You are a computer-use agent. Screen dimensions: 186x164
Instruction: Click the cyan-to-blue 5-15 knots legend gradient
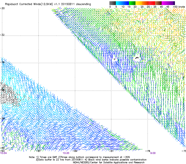tap(122, 3)
